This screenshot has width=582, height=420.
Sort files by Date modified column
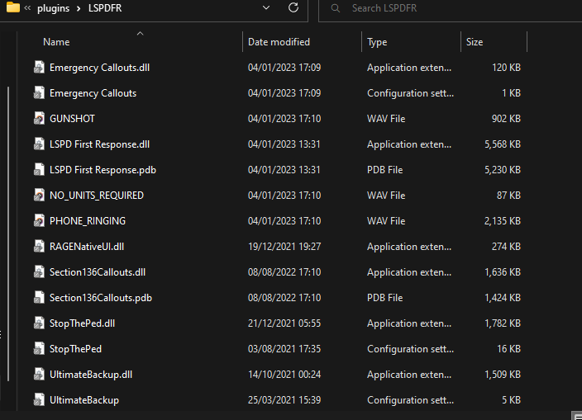pos(279,42)
